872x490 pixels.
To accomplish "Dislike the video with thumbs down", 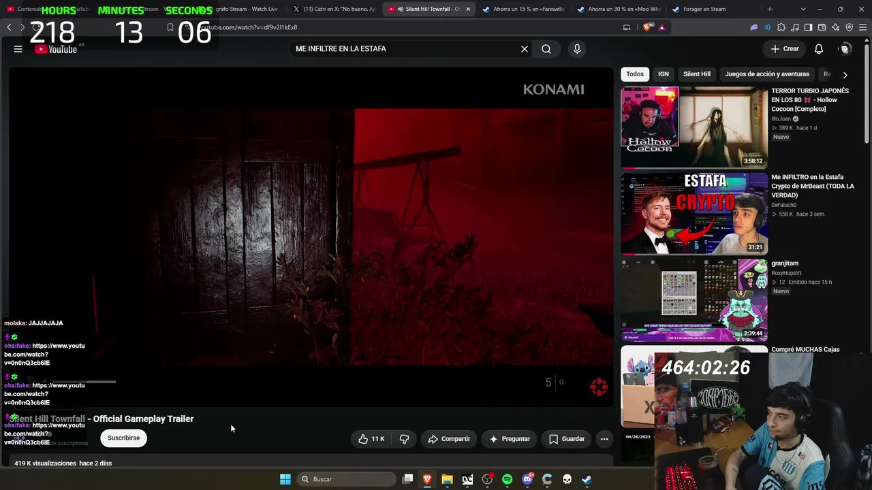I will coord(404,439).
